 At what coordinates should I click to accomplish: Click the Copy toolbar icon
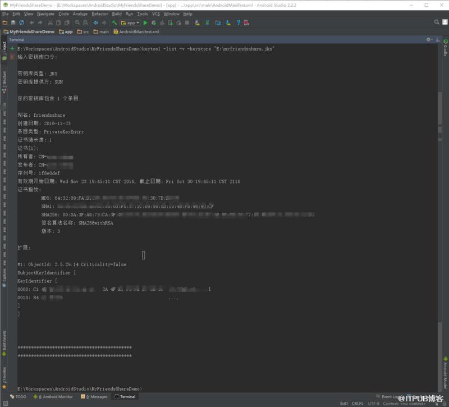click(x=59, y=22)
